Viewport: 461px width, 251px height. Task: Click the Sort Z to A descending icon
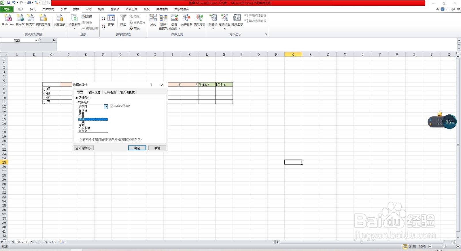click(x=103, y=26)
